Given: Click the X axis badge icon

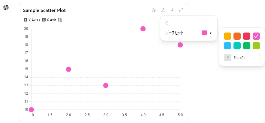Looking at the screenshot, I should tap(44, 20).
